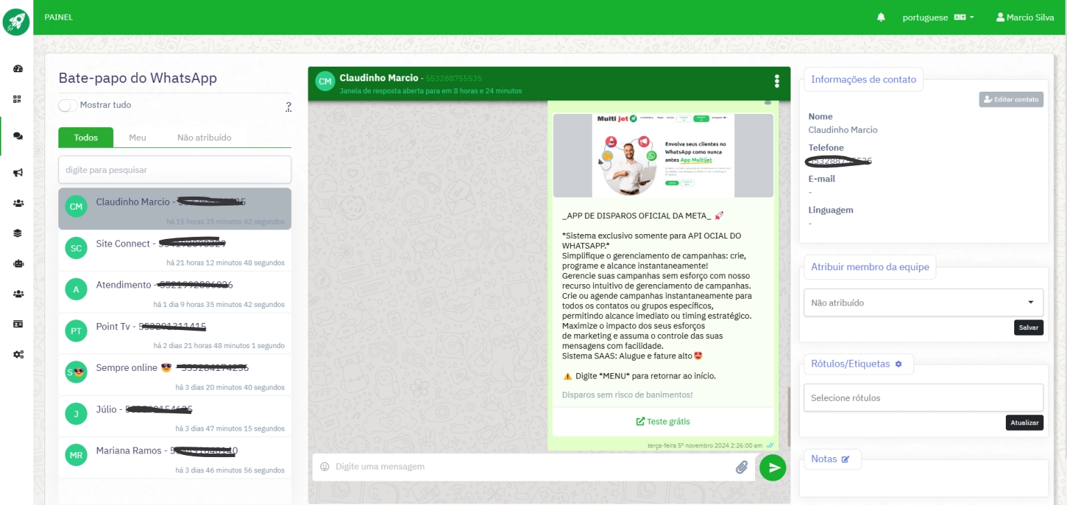Open the emoji picker in message box
Viewport: 1067px width, 505px height.
324,467
